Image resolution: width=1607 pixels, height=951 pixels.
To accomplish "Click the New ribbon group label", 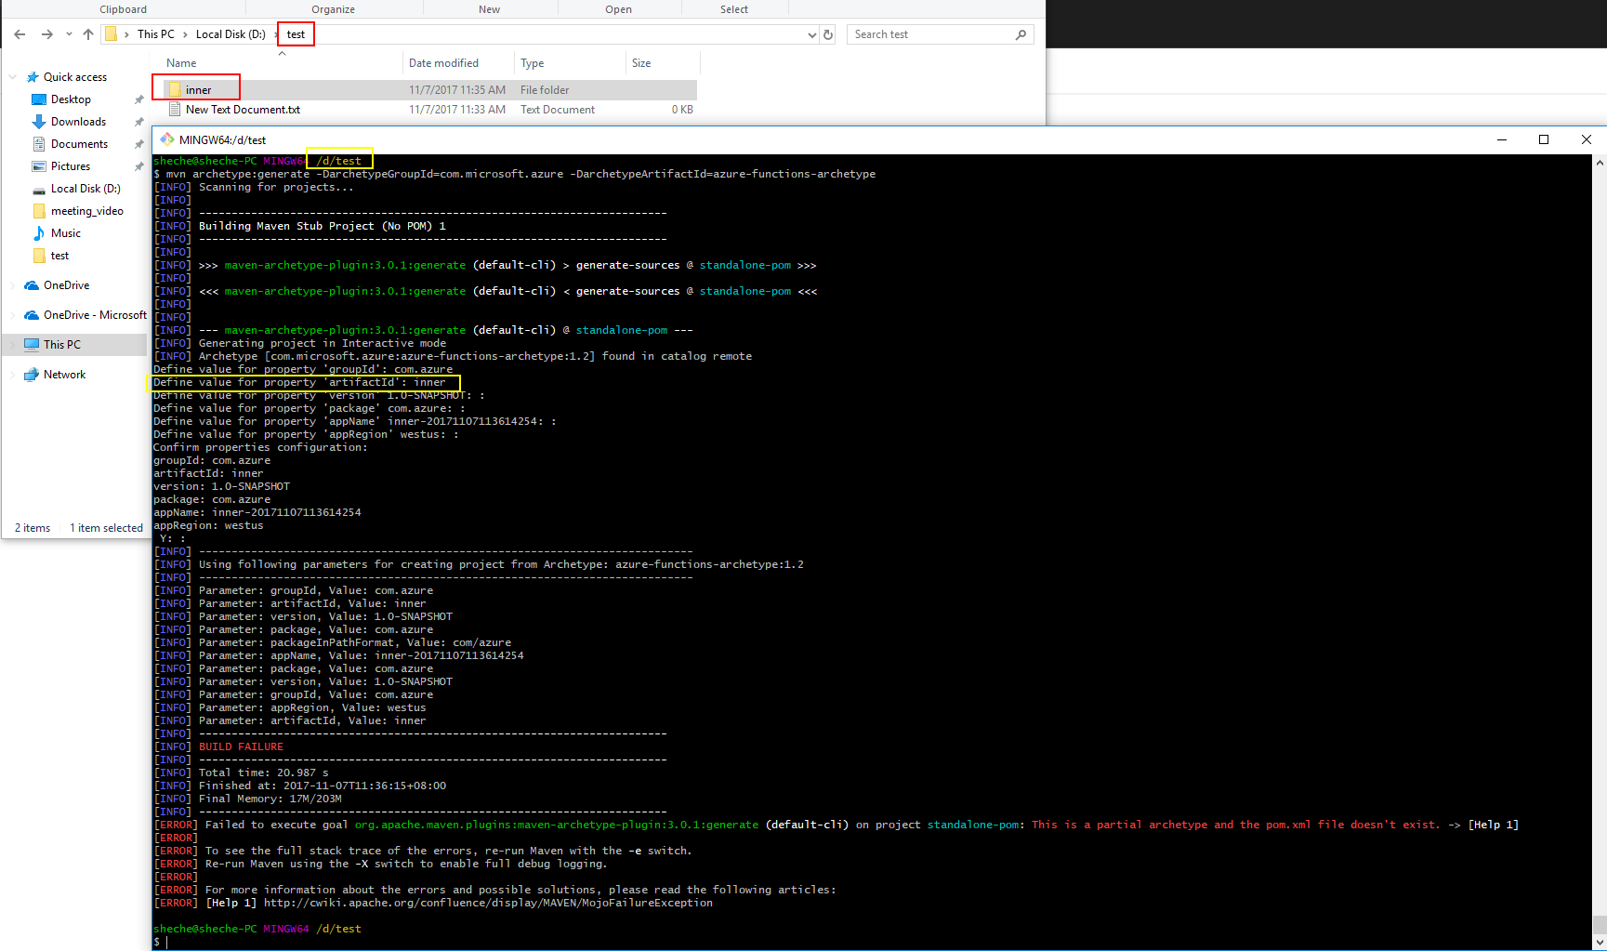I will point(489,9).
